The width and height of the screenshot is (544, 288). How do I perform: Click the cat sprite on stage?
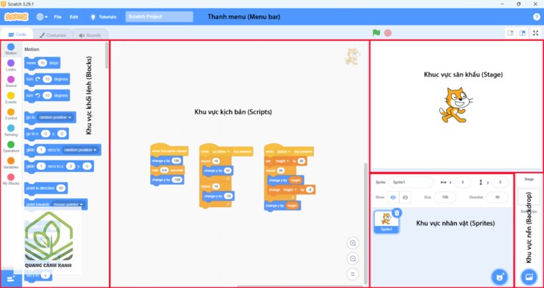click(455, 105)
